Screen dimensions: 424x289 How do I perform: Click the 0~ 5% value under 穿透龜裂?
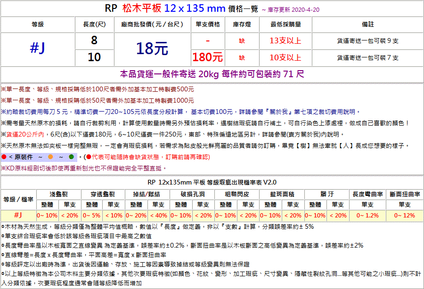click(x=91, y=216)
